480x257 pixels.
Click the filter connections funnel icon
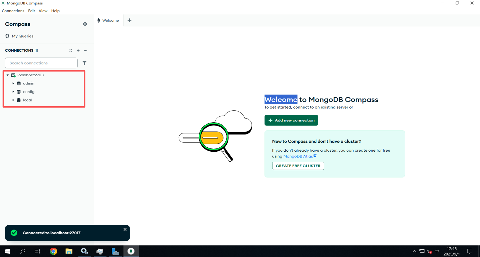tap(84, 63)
